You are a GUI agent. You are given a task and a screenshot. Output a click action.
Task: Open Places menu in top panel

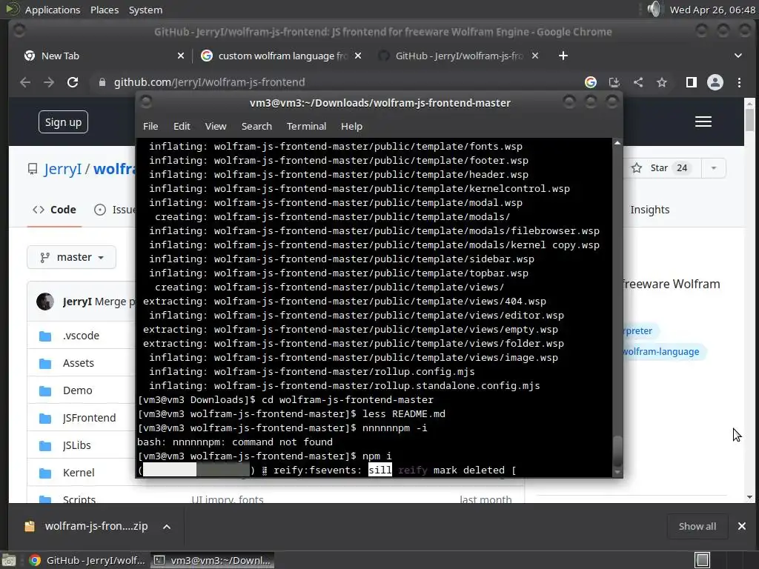105,10
